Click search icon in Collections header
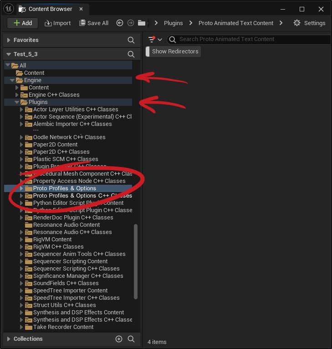332x349 pixels. (131, 339)
